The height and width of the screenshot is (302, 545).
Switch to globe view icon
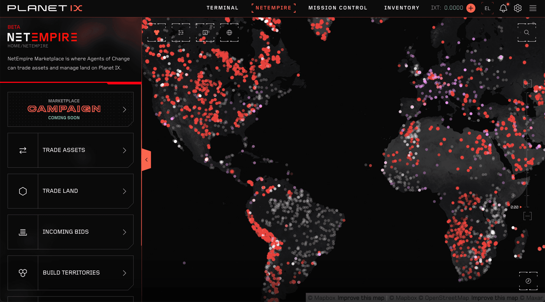pyautogui.click(x=229, y=33)
